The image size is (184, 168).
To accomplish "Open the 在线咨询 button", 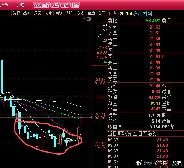I will point(42,5).
